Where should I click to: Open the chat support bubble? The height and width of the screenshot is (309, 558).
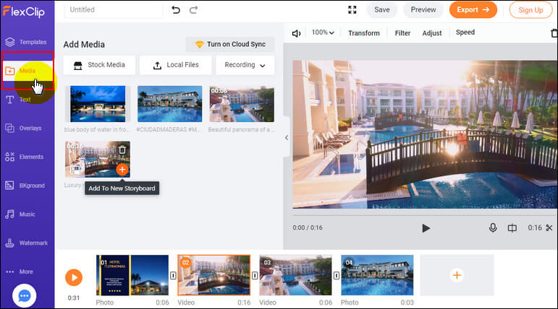(x=24, y=295)
